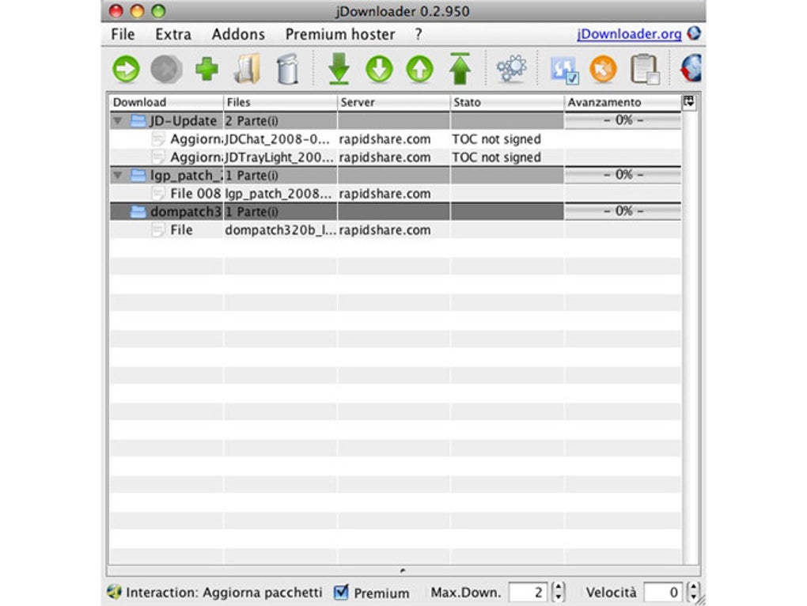Select the JDChat_2008-0... file name

[278, 139]
